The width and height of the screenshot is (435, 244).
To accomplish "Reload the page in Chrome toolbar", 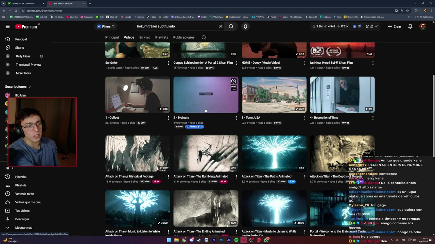I will pos(16,11).
